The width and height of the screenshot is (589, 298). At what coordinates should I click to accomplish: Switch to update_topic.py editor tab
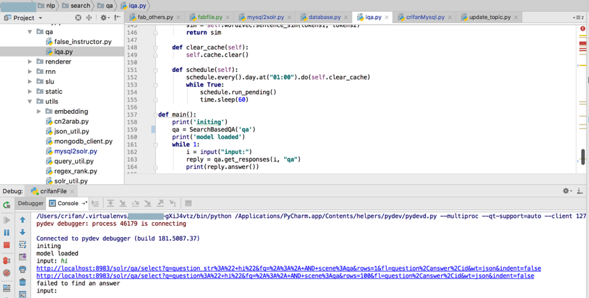pos(490,17)
